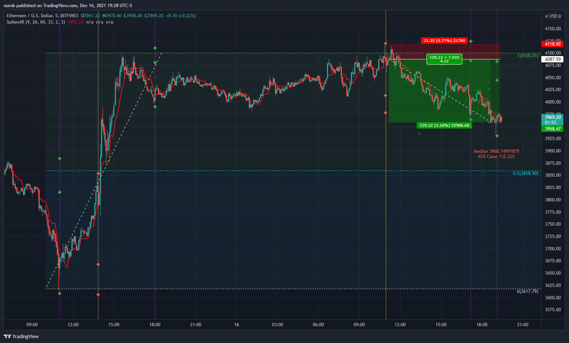Screen dimensions: 569x343
Task: Click the green 3958.47 price label
Action: pyautogui.click(x=553, y=129)
